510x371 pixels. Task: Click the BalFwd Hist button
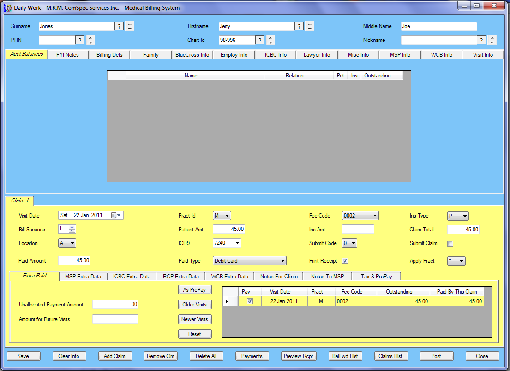345,356
